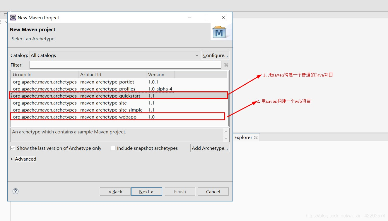Screen dimensions: 388x221
Task: Proceed with the Next > button
Action: [146, 192]
